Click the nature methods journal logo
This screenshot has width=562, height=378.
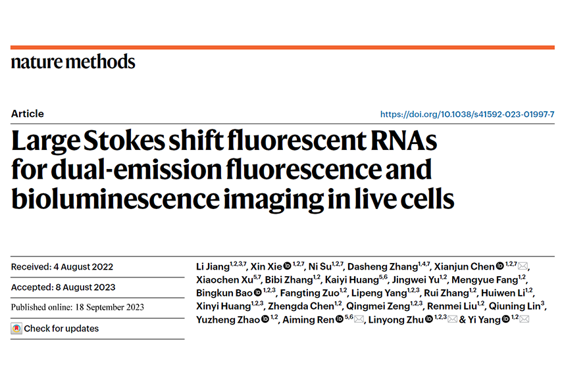pos(73,62)
